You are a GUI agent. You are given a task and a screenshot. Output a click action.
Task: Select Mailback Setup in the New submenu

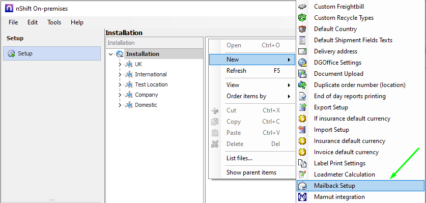pos(360,186)
